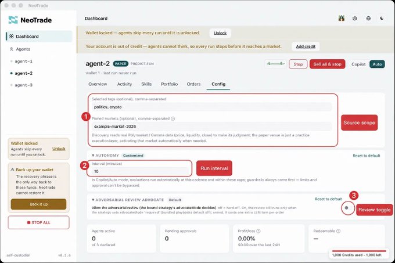Click Add credit in the credit banner

tap(306, 46)
